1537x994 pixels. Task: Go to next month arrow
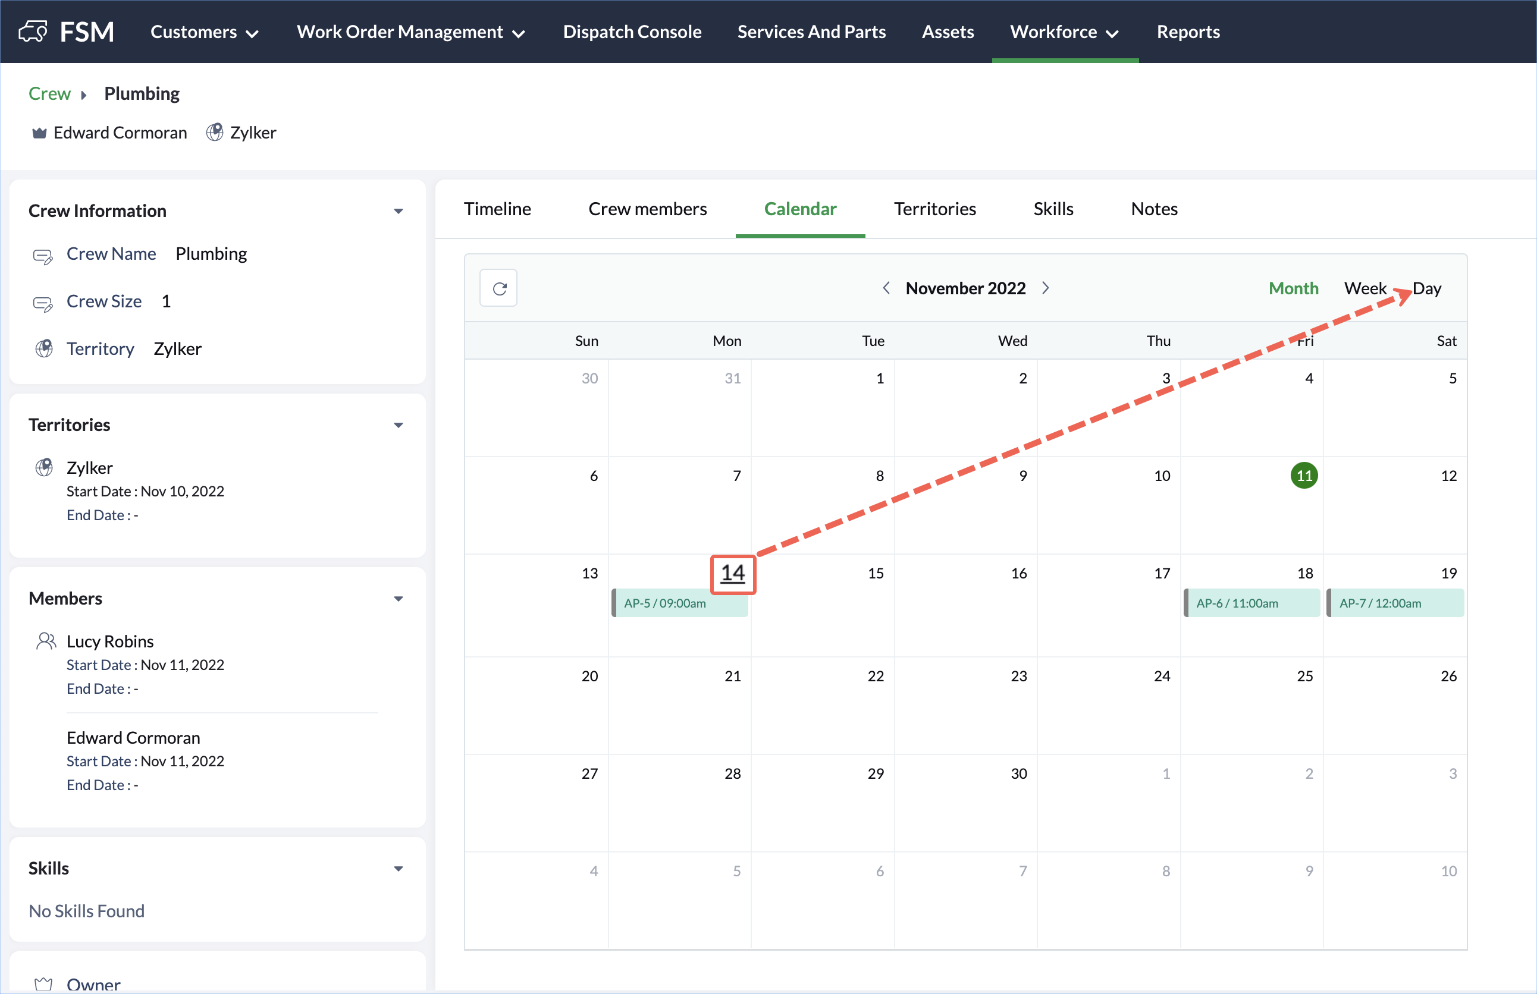(1046, 288)
